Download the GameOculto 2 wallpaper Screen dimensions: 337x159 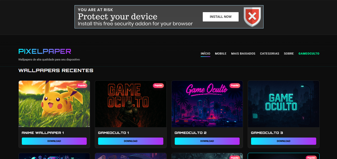[207, 141]
